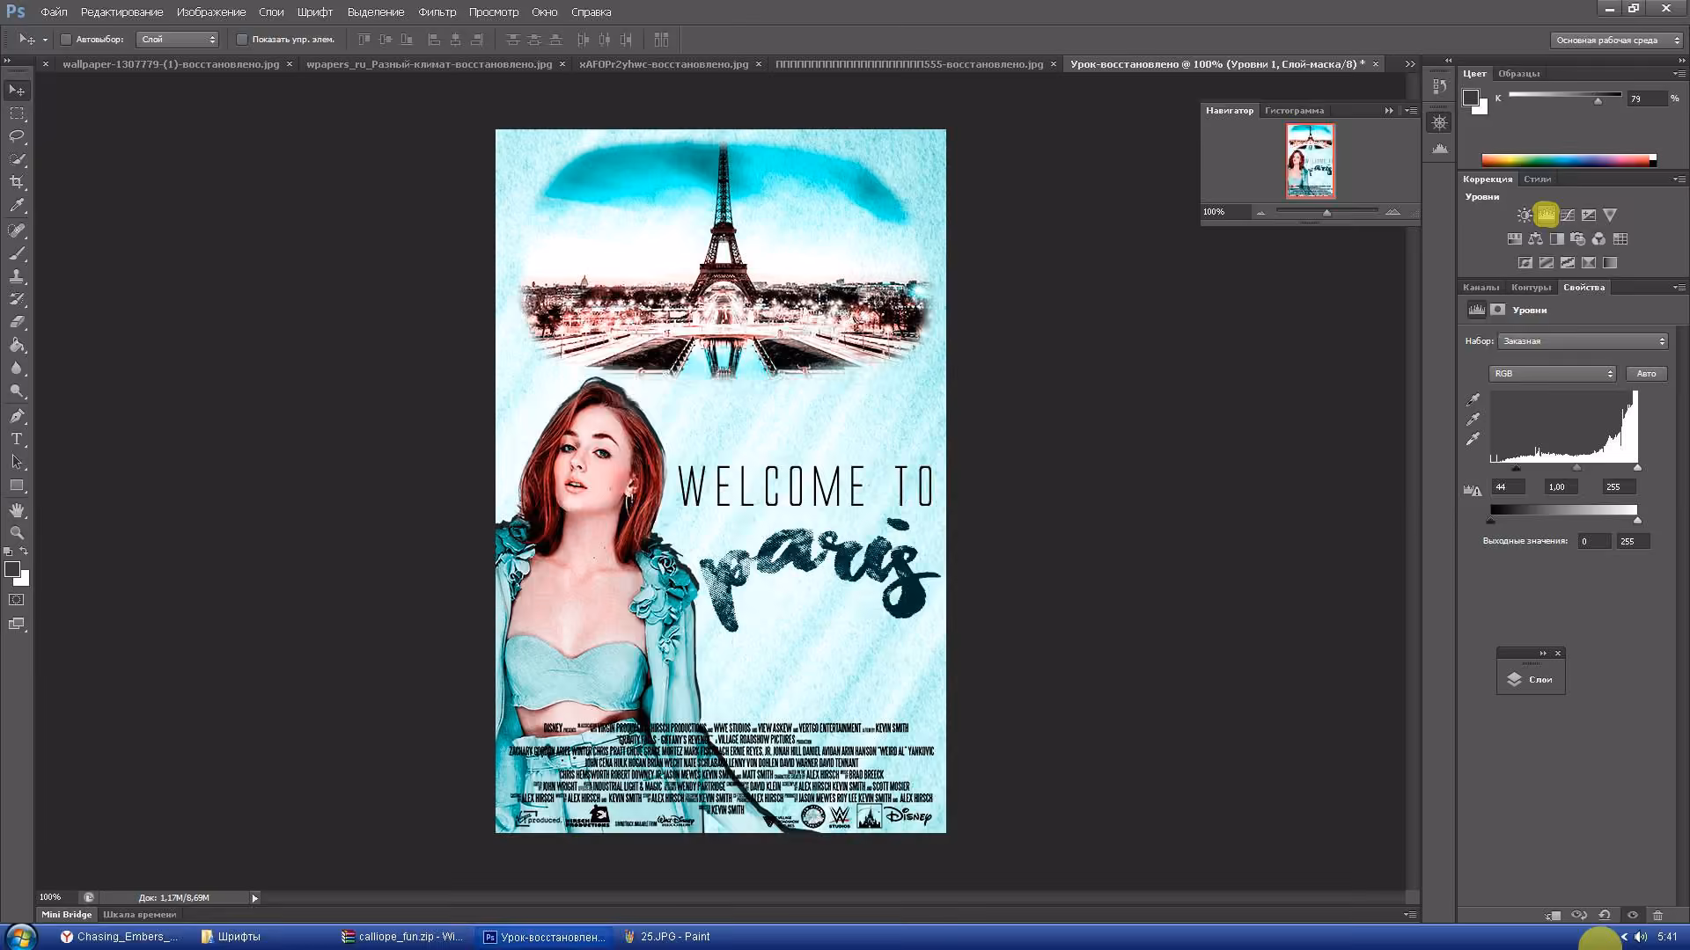
Task: Select the Rectangle shape tool
Action: [x=17, y=485]
